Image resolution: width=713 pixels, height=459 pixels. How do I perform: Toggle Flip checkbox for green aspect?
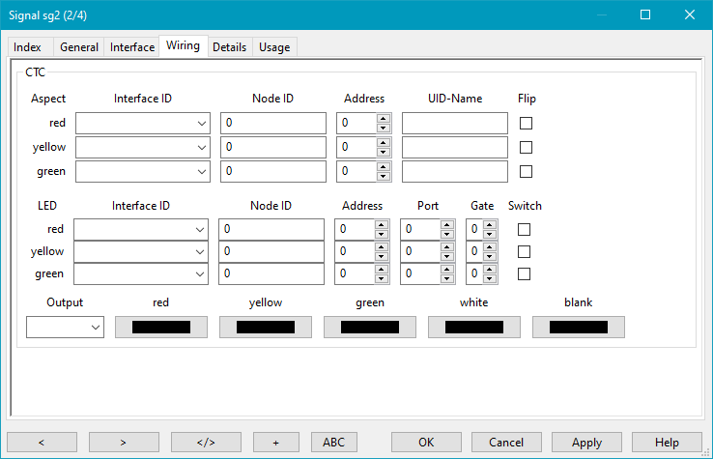pos(527,171)
